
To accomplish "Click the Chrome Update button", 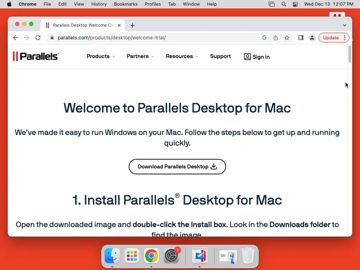I will tap(331, 38).
